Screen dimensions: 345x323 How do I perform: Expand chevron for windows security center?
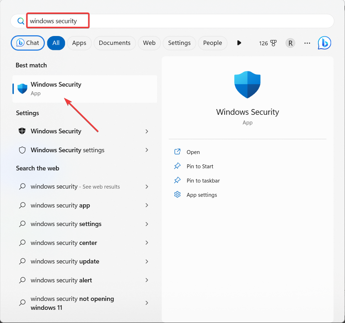coord(147,243)
